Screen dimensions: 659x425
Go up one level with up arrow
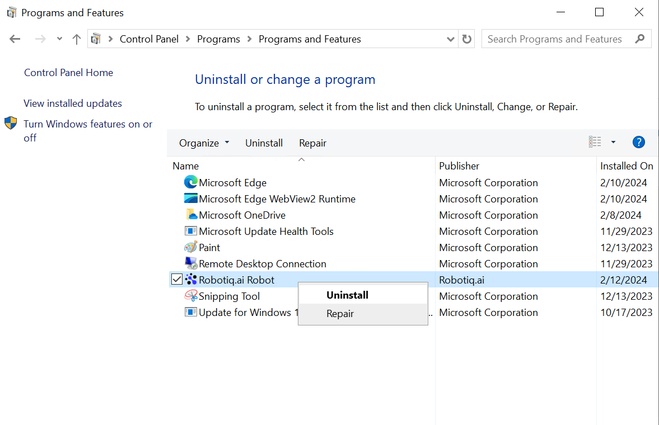tap(77, 39)
